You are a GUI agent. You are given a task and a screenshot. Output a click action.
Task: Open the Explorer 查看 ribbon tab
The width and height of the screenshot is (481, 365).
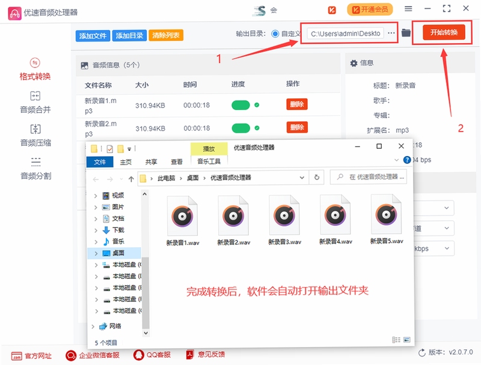177,161
